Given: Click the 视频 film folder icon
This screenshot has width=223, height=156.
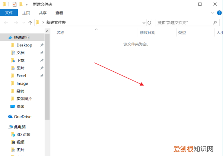Looking at the screenshot, I should point(13,142).
